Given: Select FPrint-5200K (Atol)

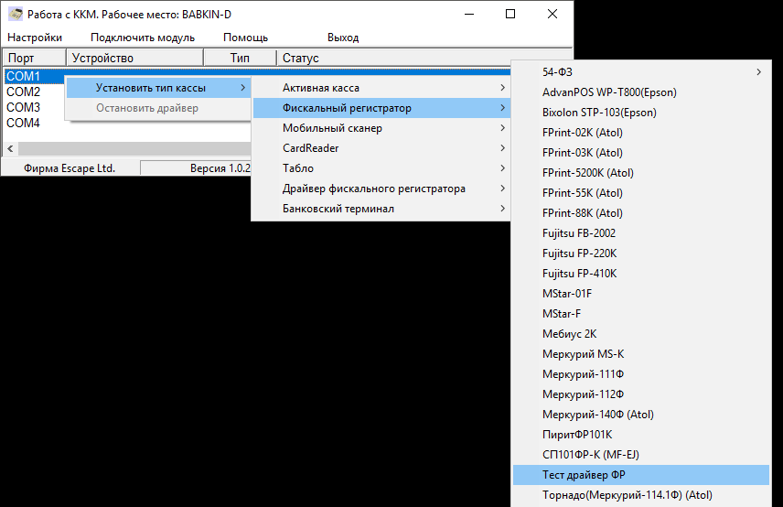Looking at the screenshot, I should (x=641, y=173).
